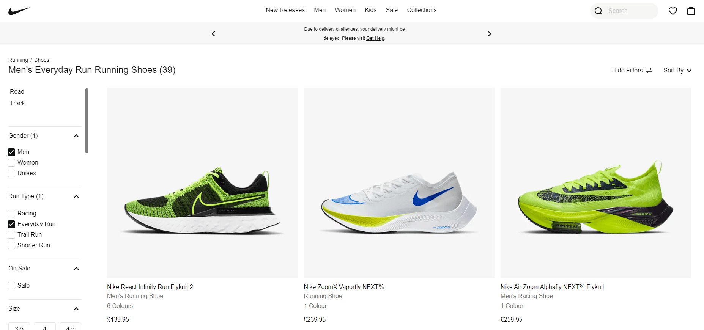Click the £239.95 price
The width and height of the screenshot is (704, 330).
tap(315, 319)
